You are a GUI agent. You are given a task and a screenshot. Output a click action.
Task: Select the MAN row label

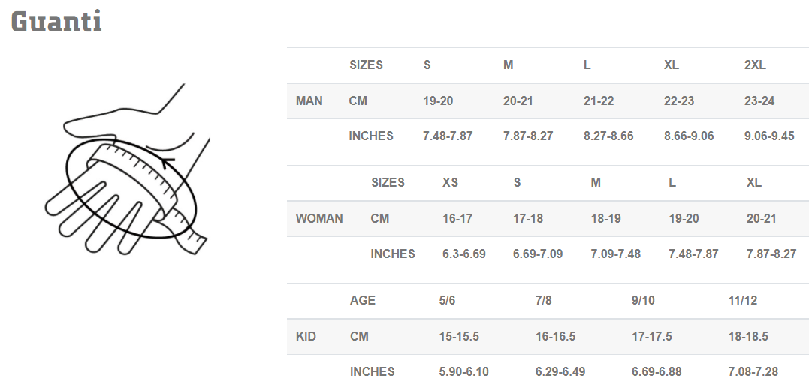coord(309,100)
